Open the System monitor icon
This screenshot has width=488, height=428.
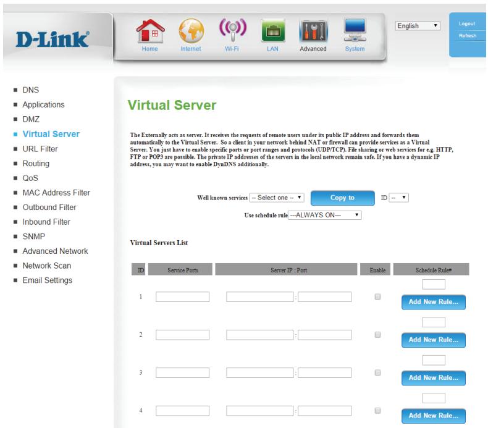355,30
